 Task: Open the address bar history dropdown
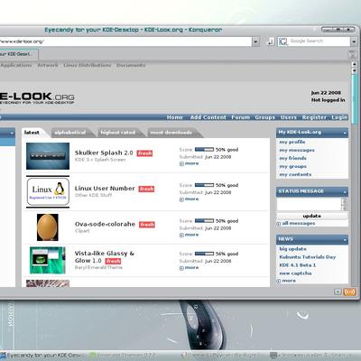(x=255, y=42)
